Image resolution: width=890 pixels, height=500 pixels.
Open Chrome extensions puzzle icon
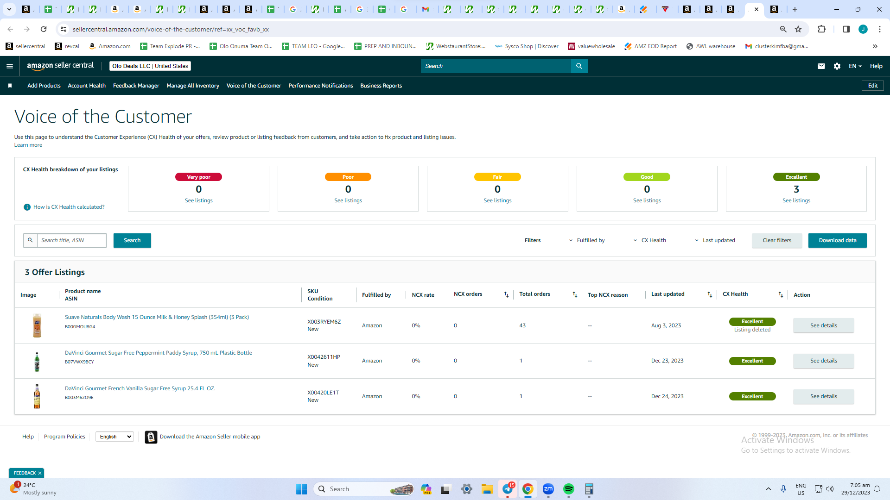pos(821,29)
